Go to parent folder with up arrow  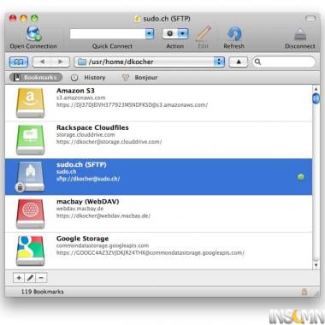click(239, 62)
